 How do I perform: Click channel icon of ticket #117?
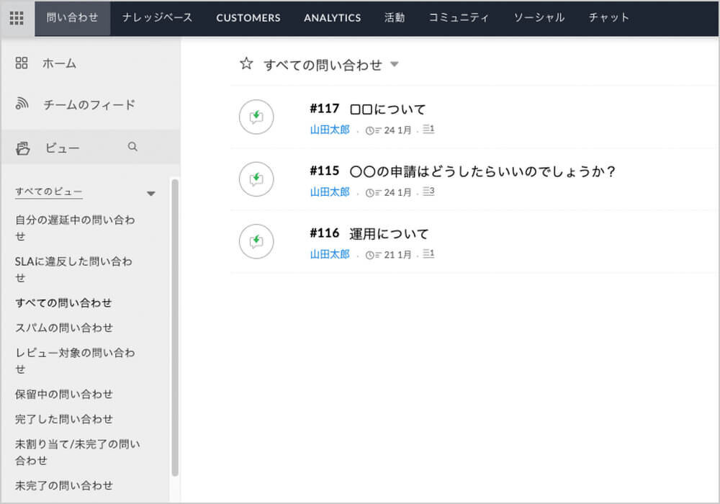[x=256, y=117]
